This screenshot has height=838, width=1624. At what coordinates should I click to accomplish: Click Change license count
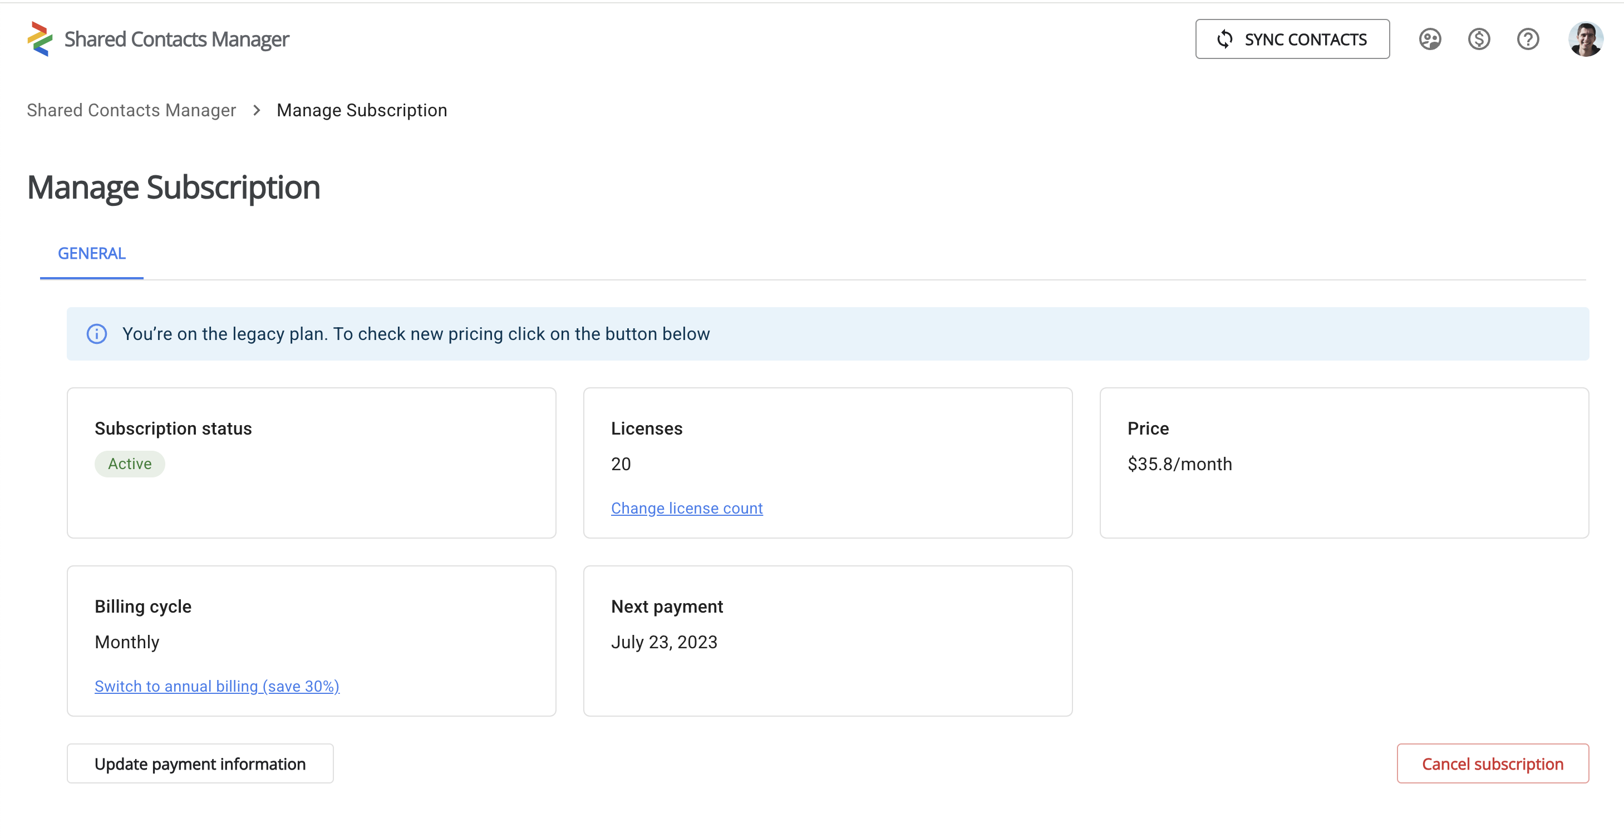click(687, 508)
